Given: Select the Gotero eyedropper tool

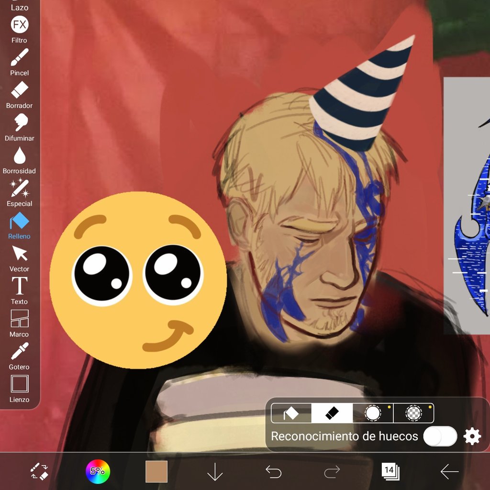Looking at the screenshot, I should 19,356.
